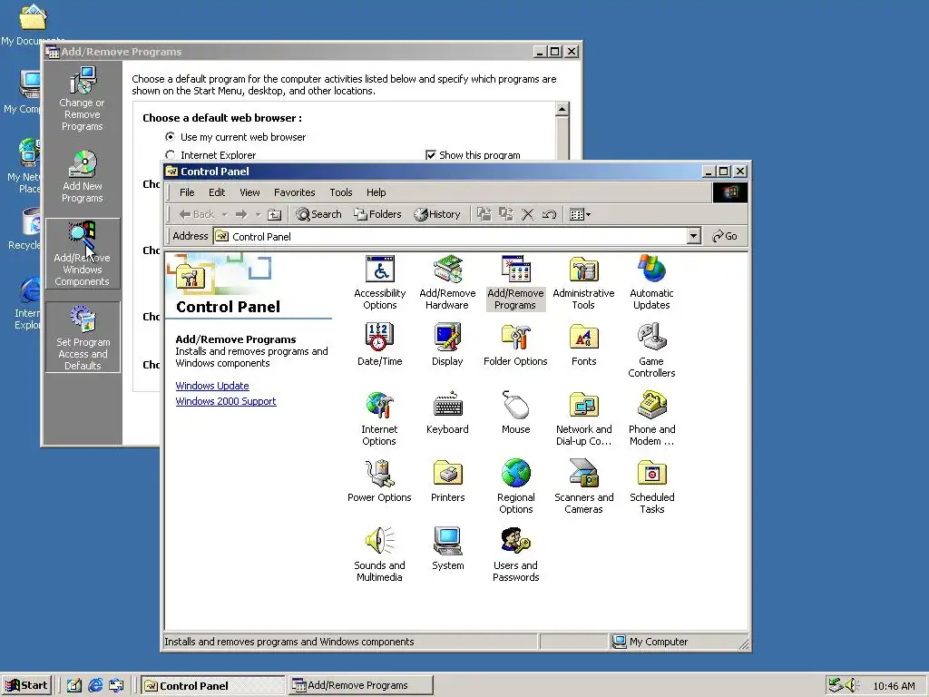Open Power Options applet
This screenshot has width=929, height=697.
click(x=379, y=481)
